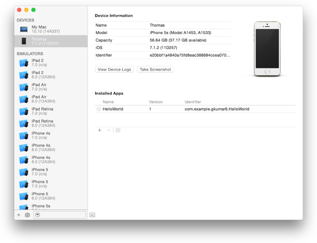This screenshot has width=317, height=243.
Task: Click the sidebar filter text field
Action: point(60,215)
